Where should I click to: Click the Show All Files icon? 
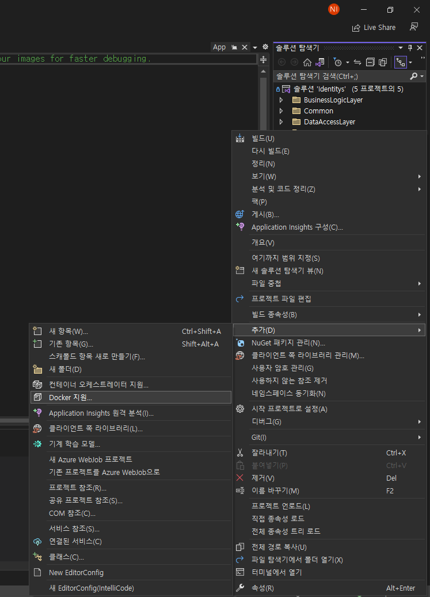pos(383,62)
